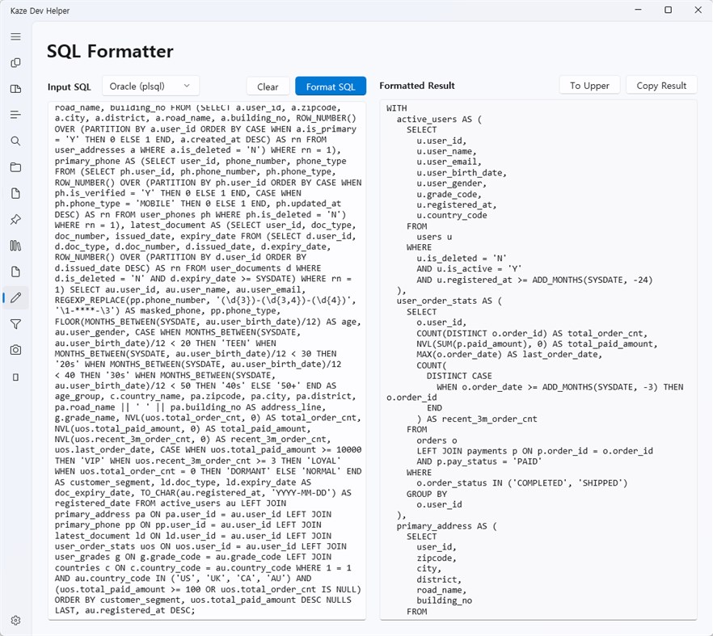
Task: Click 'u.country_code' line in result
Action: click(x=452, y=216)
